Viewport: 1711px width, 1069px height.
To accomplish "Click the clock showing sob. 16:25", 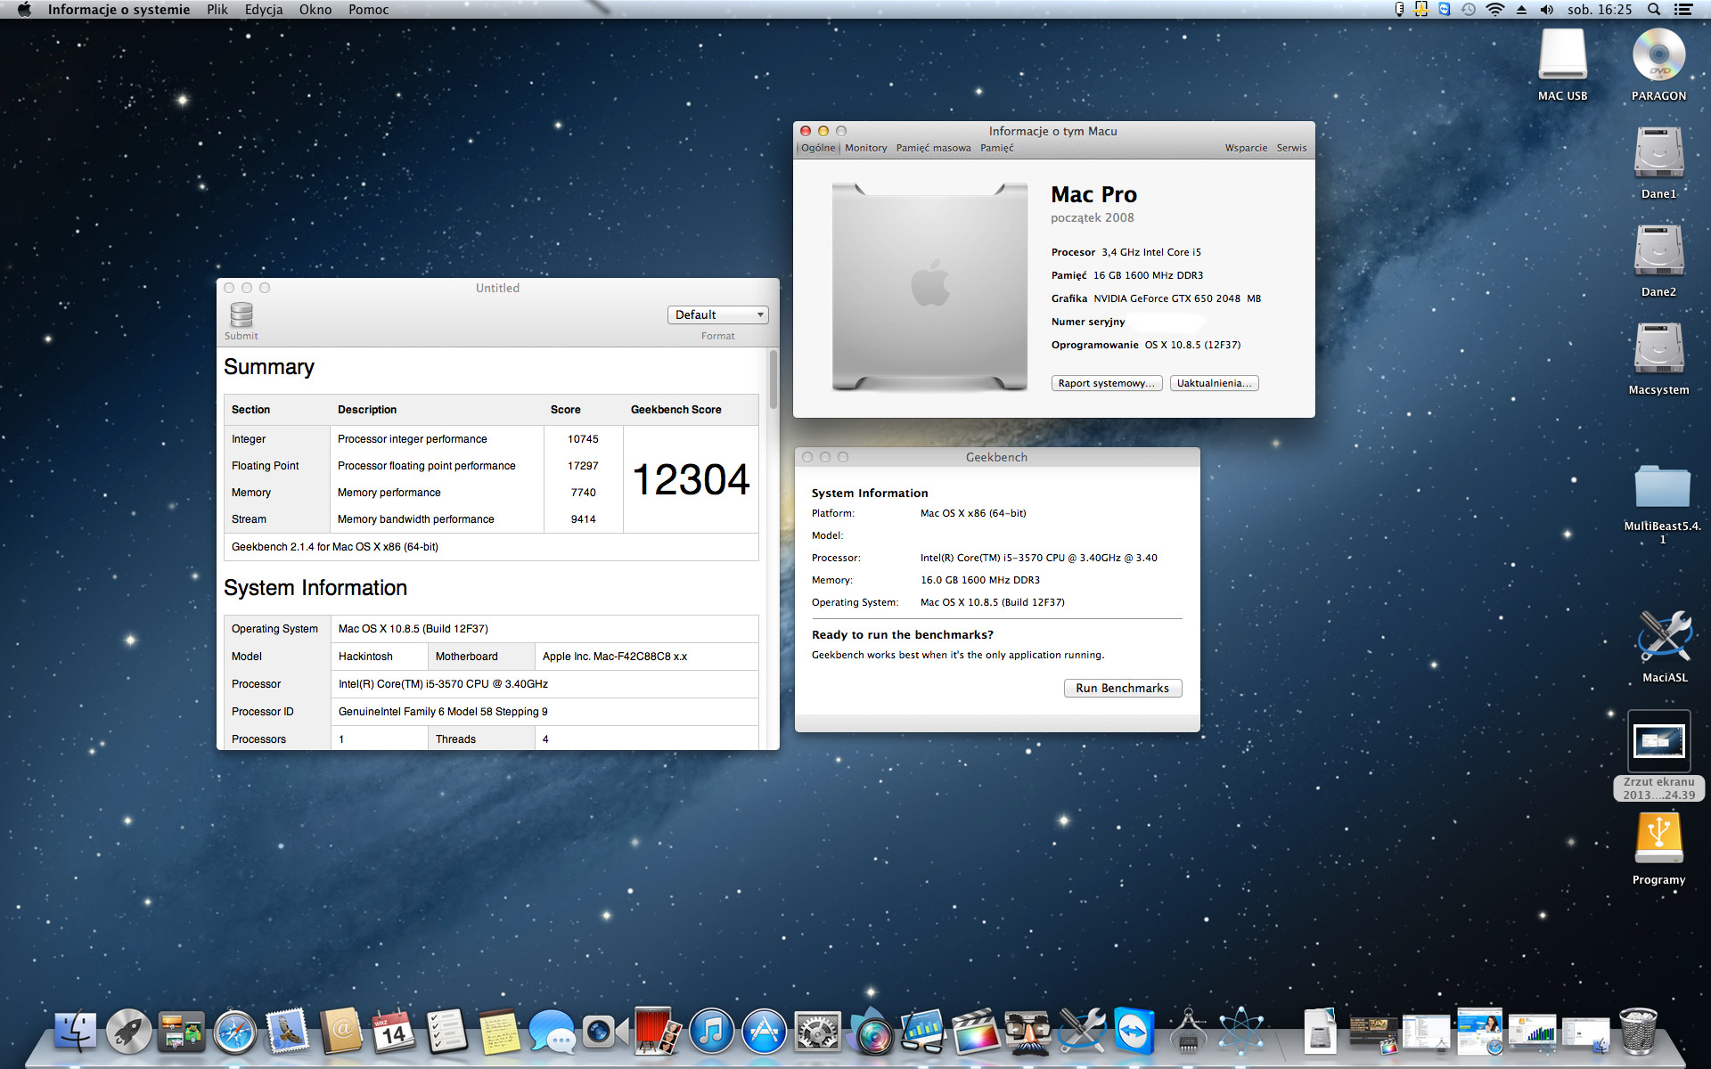I will point(1600,10).
